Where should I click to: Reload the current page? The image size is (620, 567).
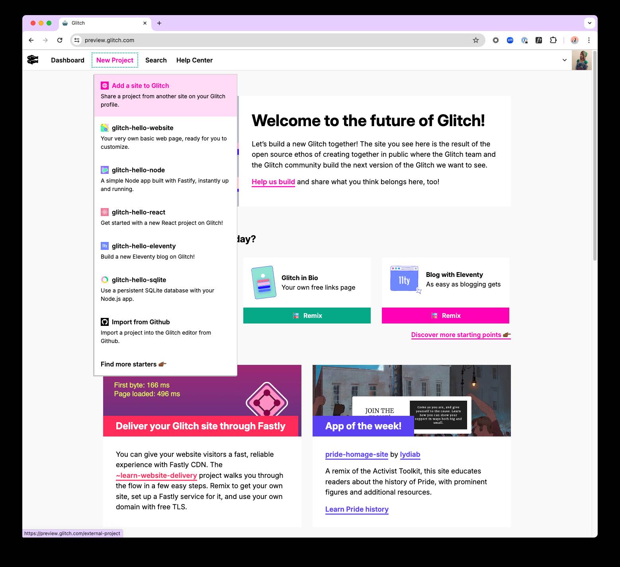[60, 40]
